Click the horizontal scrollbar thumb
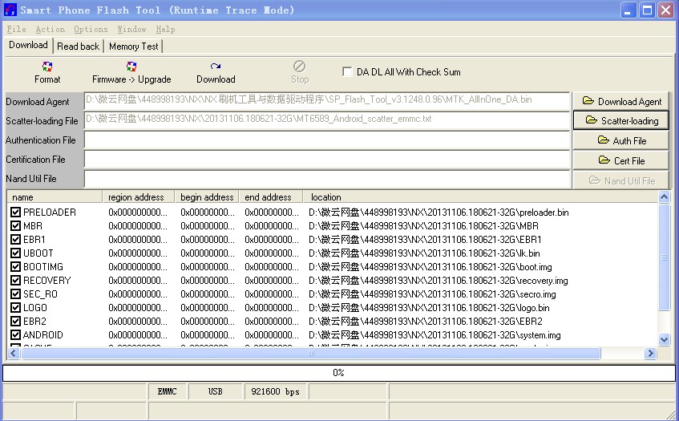This screenshot has height=421, width=679. point(310,354)
